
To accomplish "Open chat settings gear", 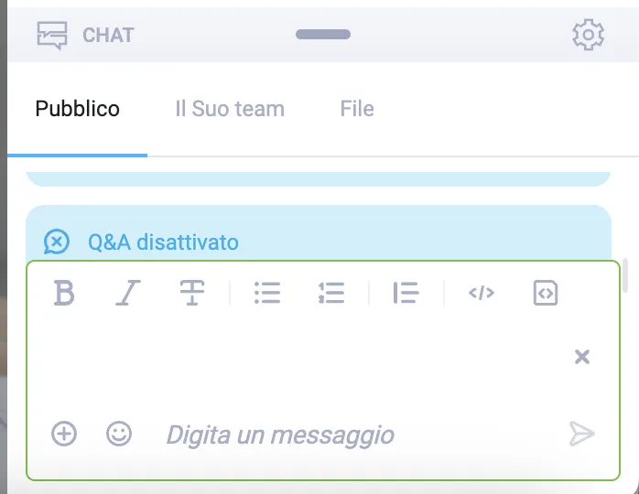I will 588,35.
